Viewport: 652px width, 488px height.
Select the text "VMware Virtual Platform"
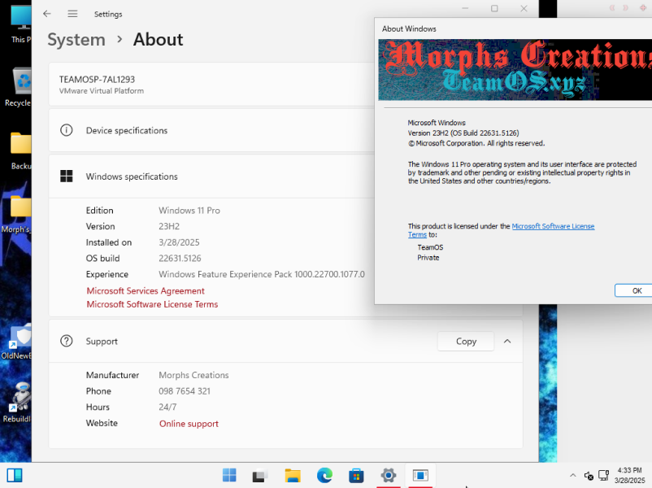pyautogui.click(x=102, y=91)
